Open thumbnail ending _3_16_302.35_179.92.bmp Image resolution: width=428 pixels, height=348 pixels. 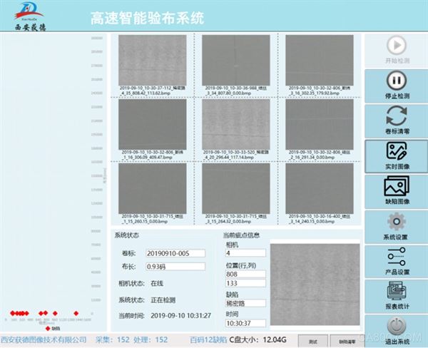[320, 60]
